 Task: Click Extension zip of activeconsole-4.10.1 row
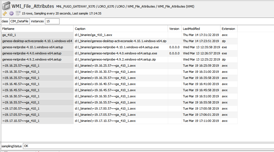[229, 41]
